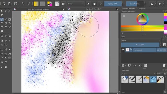Toggle horizontal mirror mode
This screenshot has height=94, width=167.
click(x=152, y=4)
